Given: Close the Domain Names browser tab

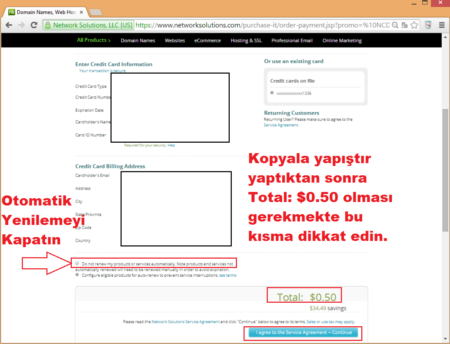Looking at the screenshot, I should 81,12.
